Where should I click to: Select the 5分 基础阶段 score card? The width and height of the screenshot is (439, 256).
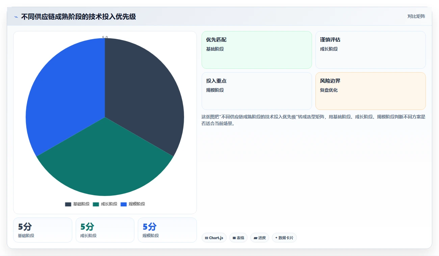[x=43, y=230]
